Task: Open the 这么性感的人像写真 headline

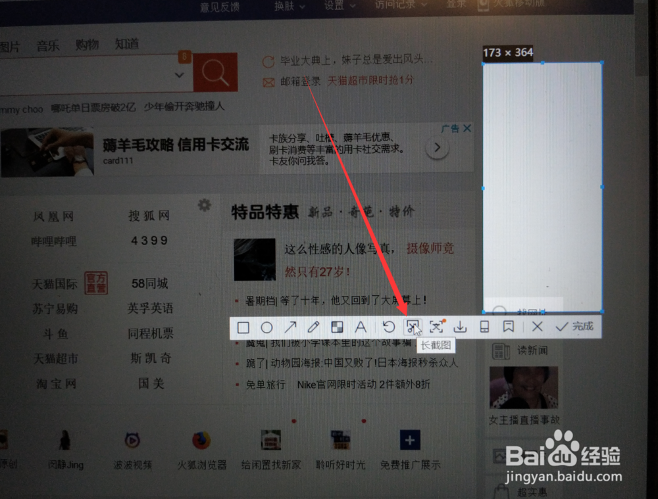Action: point(339,250)
